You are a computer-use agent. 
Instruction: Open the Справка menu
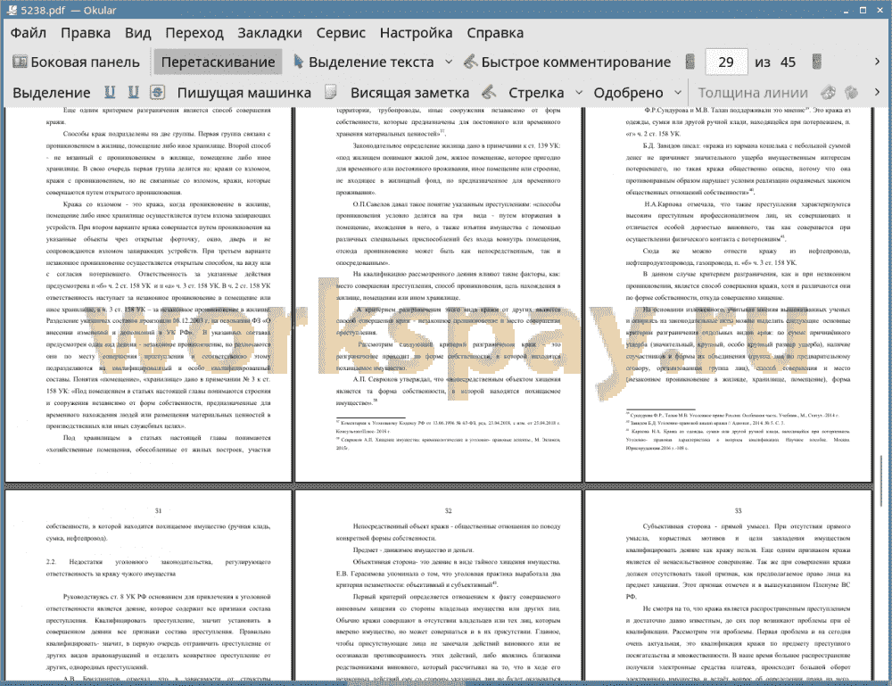[x=495, y=33]
